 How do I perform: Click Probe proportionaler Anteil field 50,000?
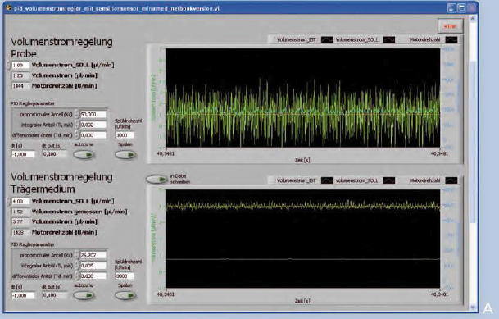93,114
